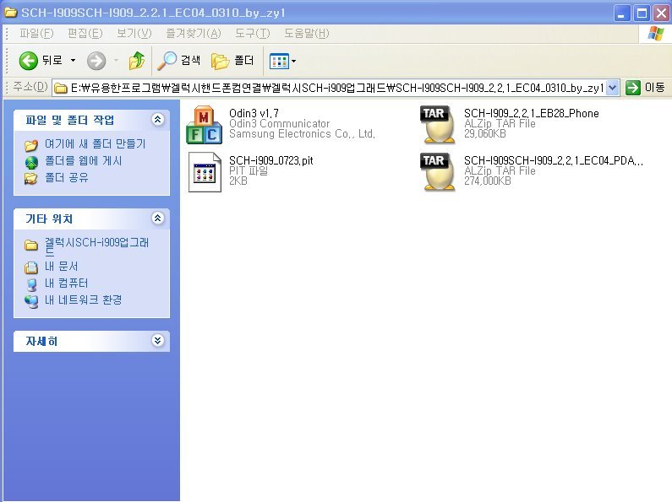The image size is (672, 502).
Task: Expand the 자세히 details panel
Action: tap(158, 340)
